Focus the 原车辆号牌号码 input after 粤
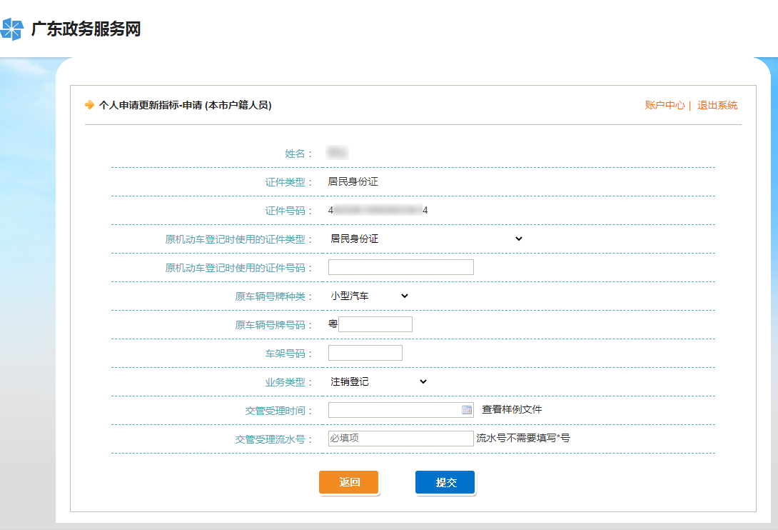Screen dimensions: 778x530 375,324
